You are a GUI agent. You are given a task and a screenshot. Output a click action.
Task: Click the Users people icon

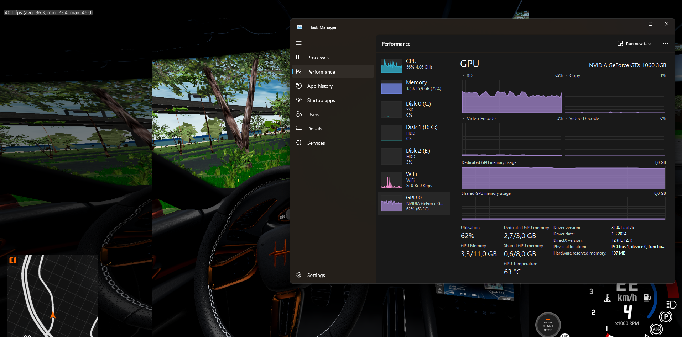click(299, 114)
